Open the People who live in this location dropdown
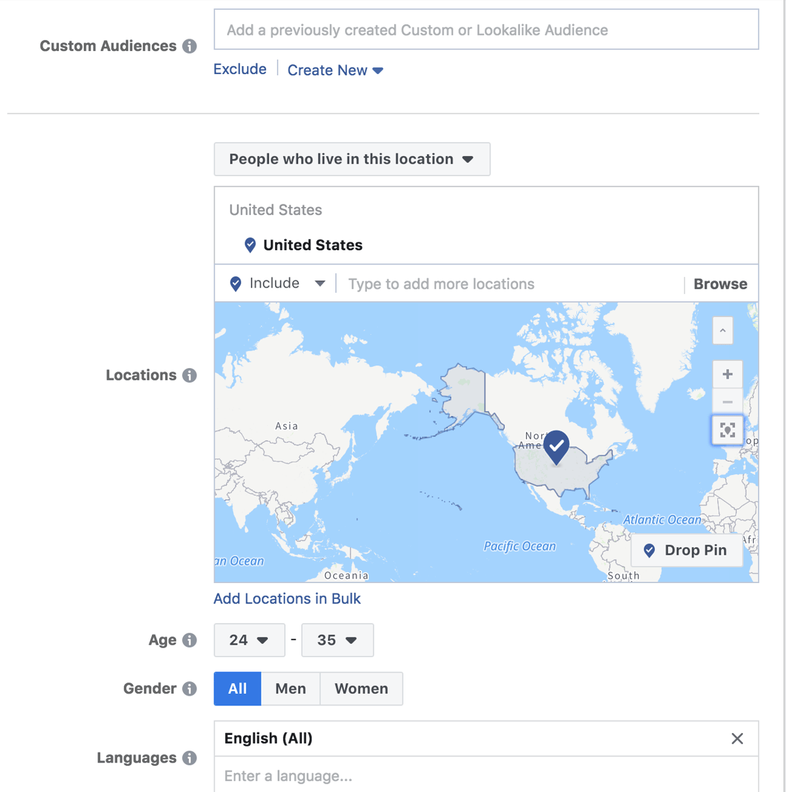This screenshot has height=792, width=786. pyautogui.click(x=352, y=159)
